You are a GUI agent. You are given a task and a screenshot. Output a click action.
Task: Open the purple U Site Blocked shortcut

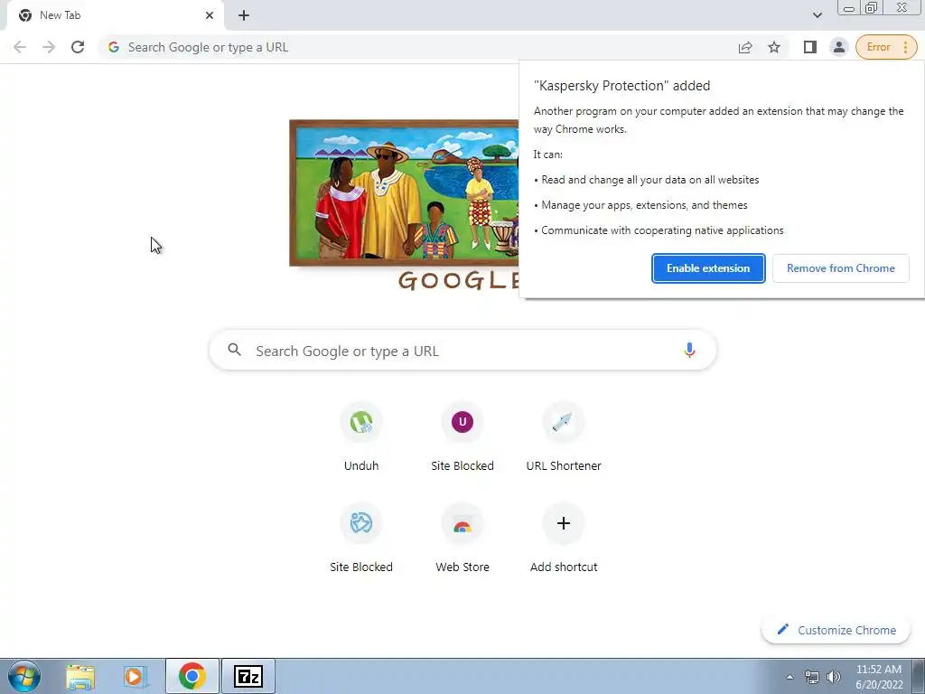point(462,438)
